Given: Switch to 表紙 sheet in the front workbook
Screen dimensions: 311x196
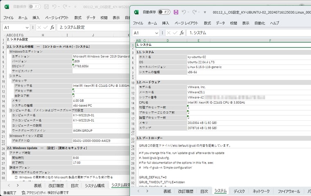Looking at the screenshot, I should click(x=167, y=191).
